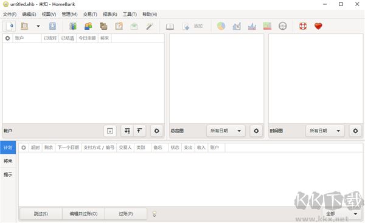Click the 收入 column header
This screenshot has width=365, height=223.
[201, 148]
